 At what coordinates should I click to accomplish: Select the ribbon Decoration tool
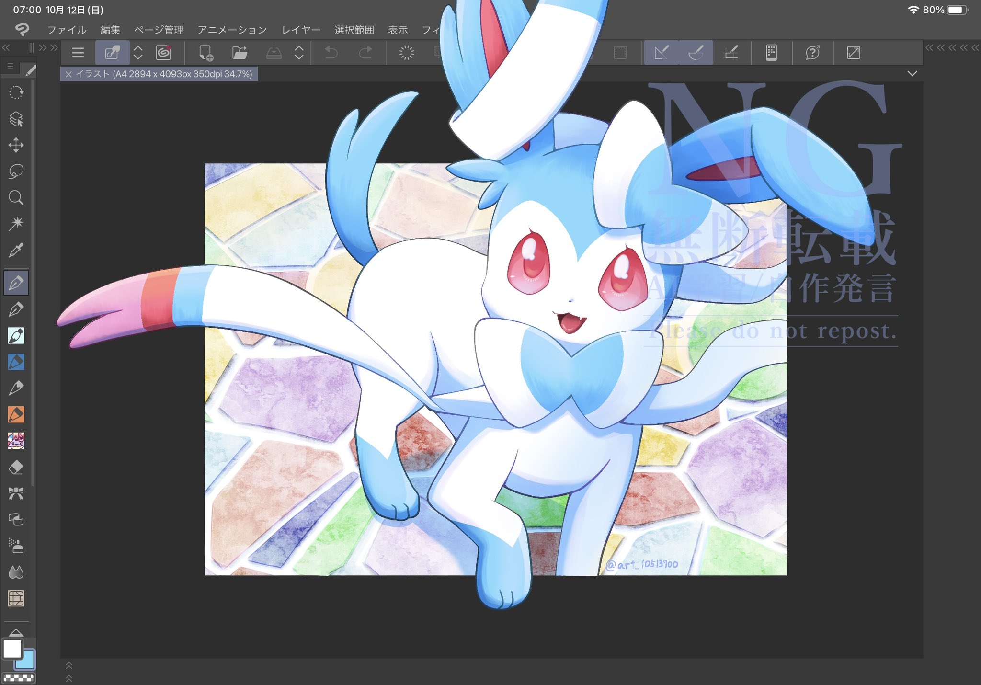pos(16,493)
